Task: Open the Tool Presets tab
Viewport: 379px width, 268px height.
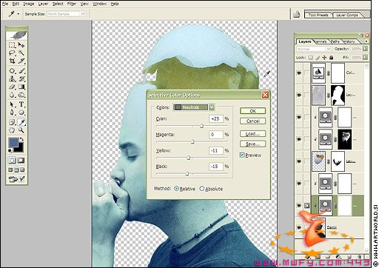Action: click(318, 15)
